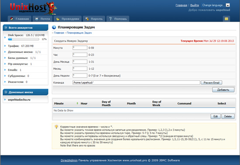Click the uspehiudacha.ru domain link
The width and height of the screenshot is (240, 165).
tap(19, 100)
